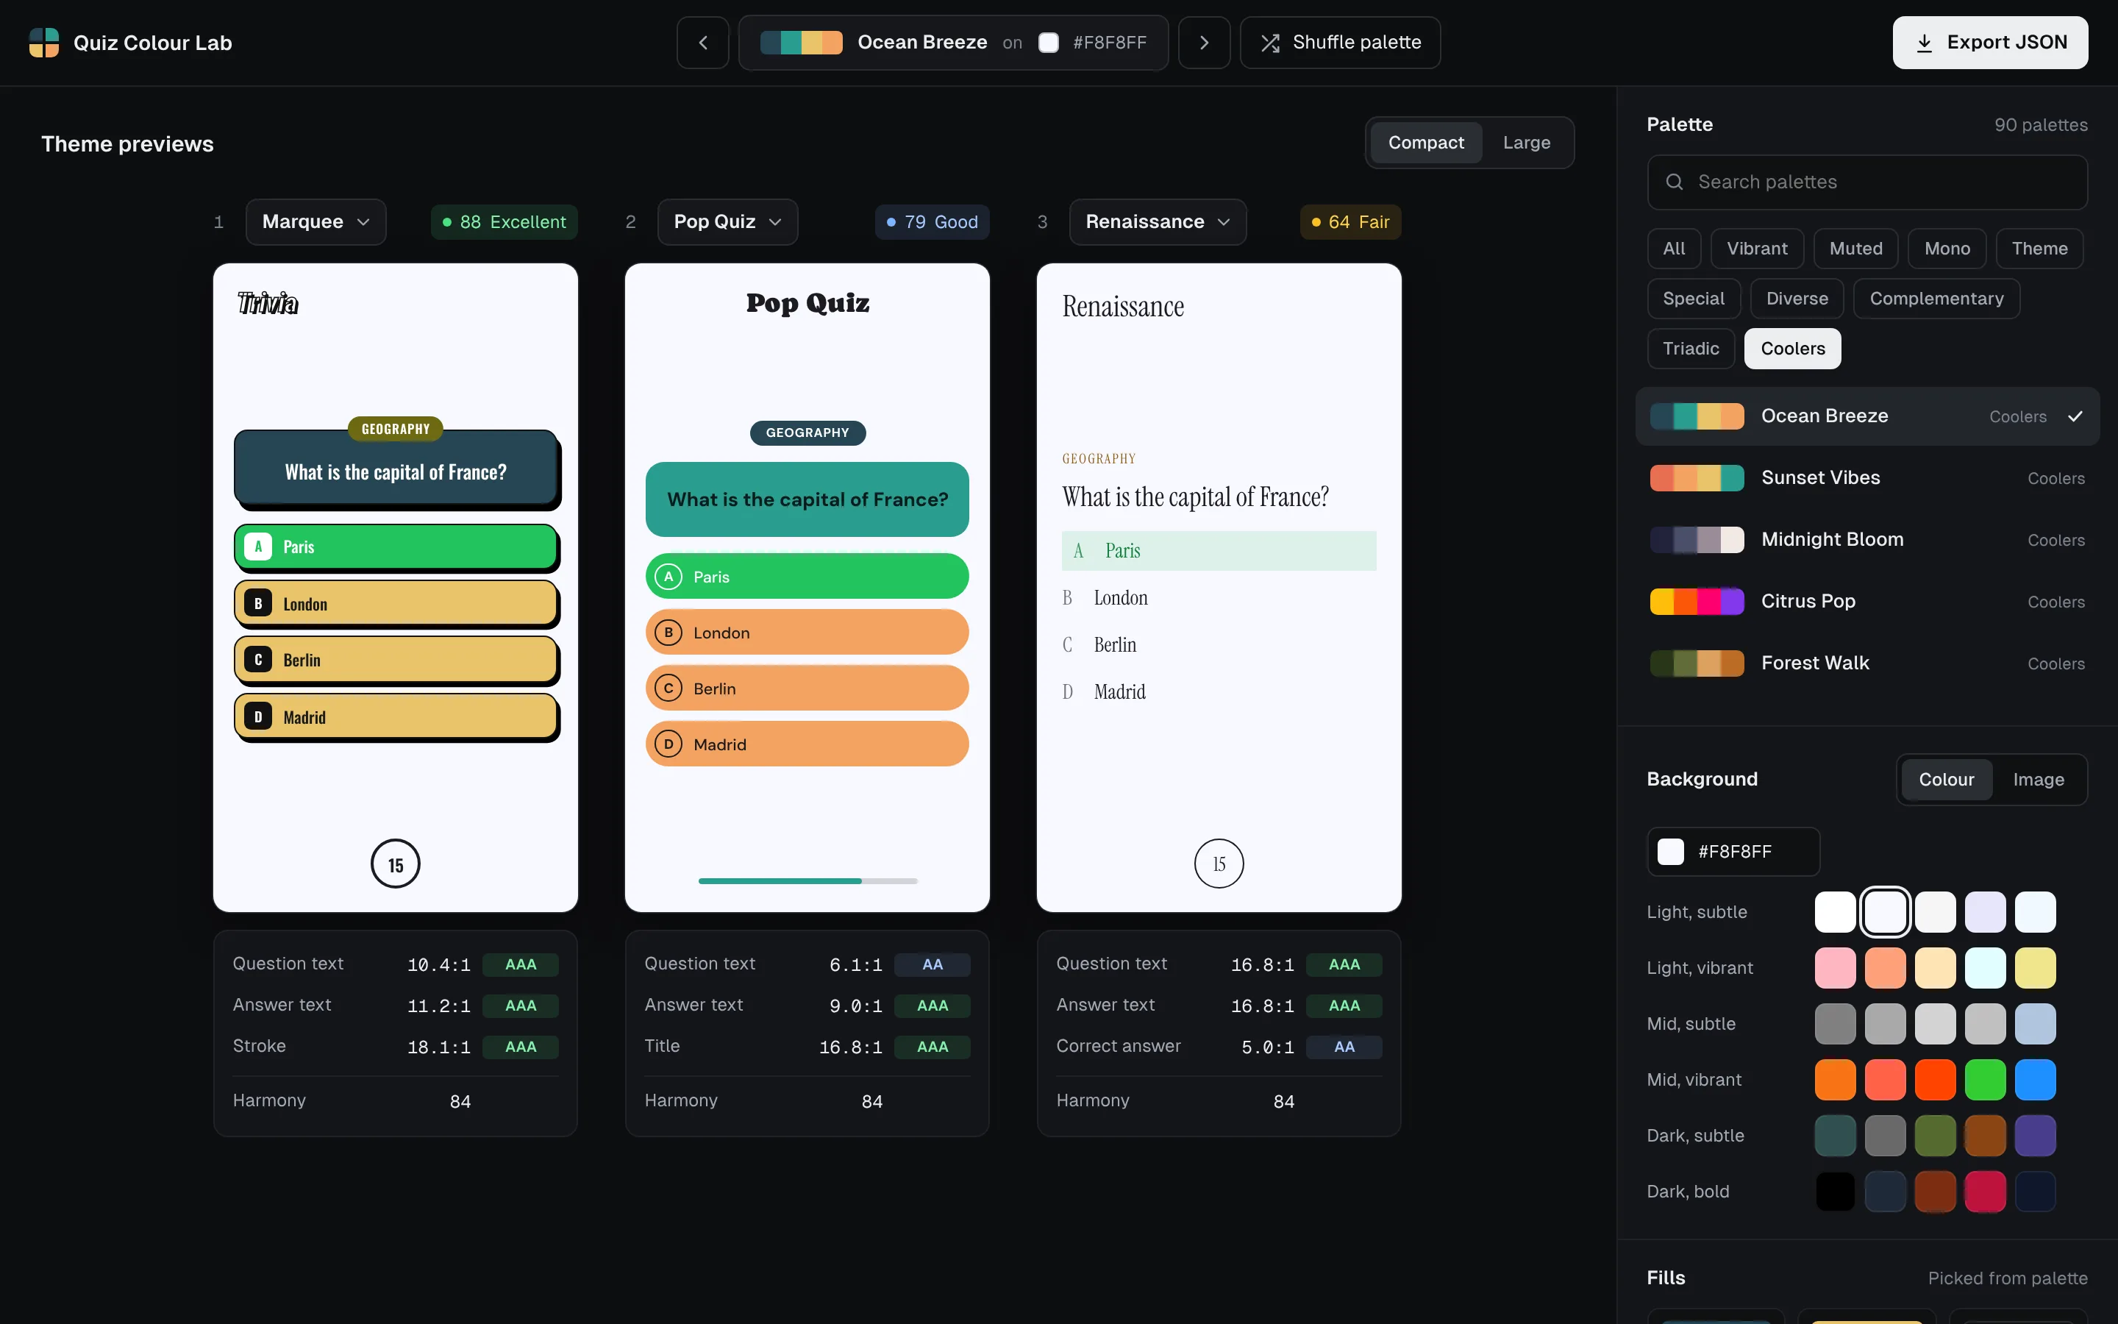The image size is (2118, 1324).
Task: Toggle the Vibrant palette filter
Action: (1756, 249)
